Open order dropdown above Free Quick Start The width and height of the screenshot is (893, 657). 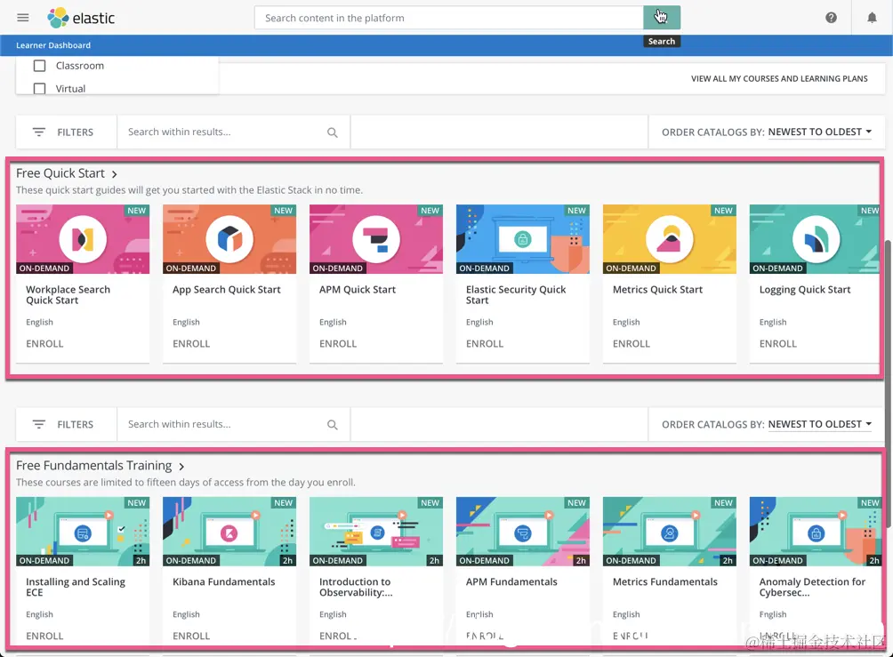(x=819, y=132)
